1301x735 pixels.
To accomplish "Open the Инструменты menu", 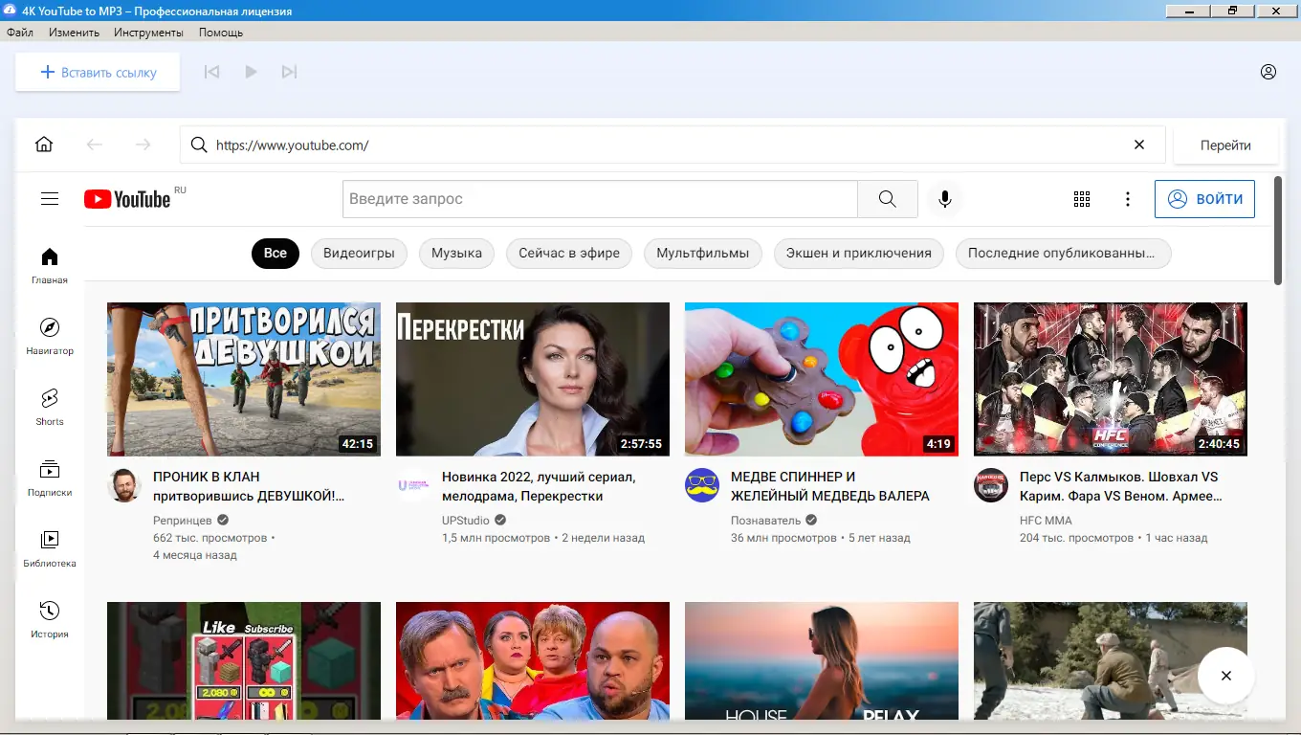I will pos(149,32).
